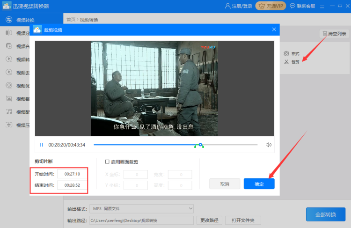Screen dimensions: 351x228
Task: Mute the video volume speaker icon
Action: (x=269, y=145)
